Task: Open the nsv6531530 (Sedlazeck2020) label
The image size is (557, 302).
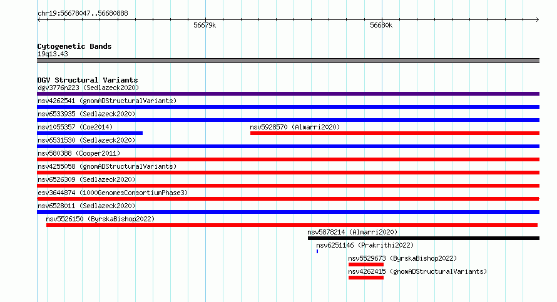Action: point(86,140)
